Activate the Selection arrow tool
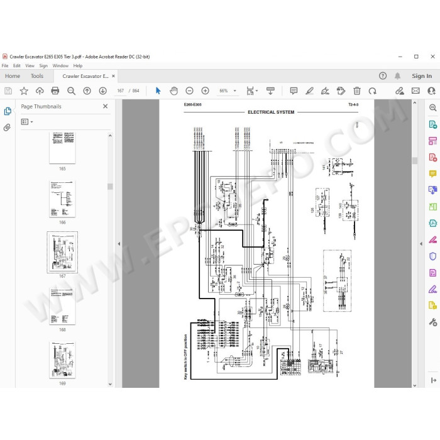 pos(158,91)
